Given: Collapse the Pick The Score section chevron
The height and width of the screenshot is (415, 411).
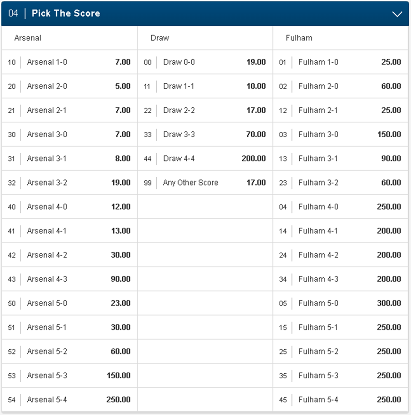Looking at the screenshot, I should (x=397, y=14).
